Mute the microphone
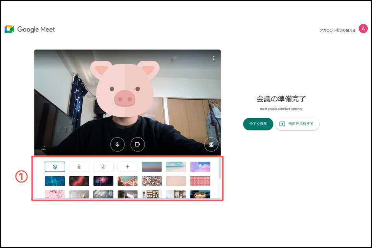 tap(117, 144)
